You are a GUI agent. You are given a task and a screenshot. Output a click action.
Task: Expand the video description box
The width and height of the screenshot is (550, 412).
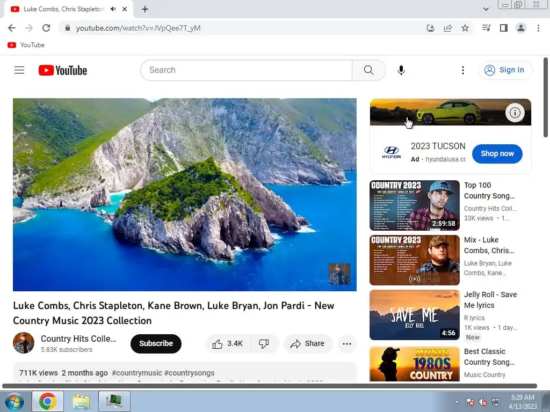185,372
